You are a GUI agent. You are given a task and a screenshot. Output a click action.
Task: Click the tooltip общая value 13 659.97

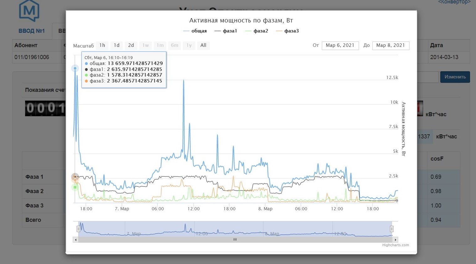click(x=135, y=63)
